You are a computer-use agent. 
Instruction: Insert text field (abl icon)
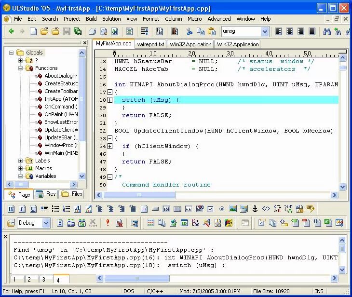pyautogui.click(x=166, y=209)
